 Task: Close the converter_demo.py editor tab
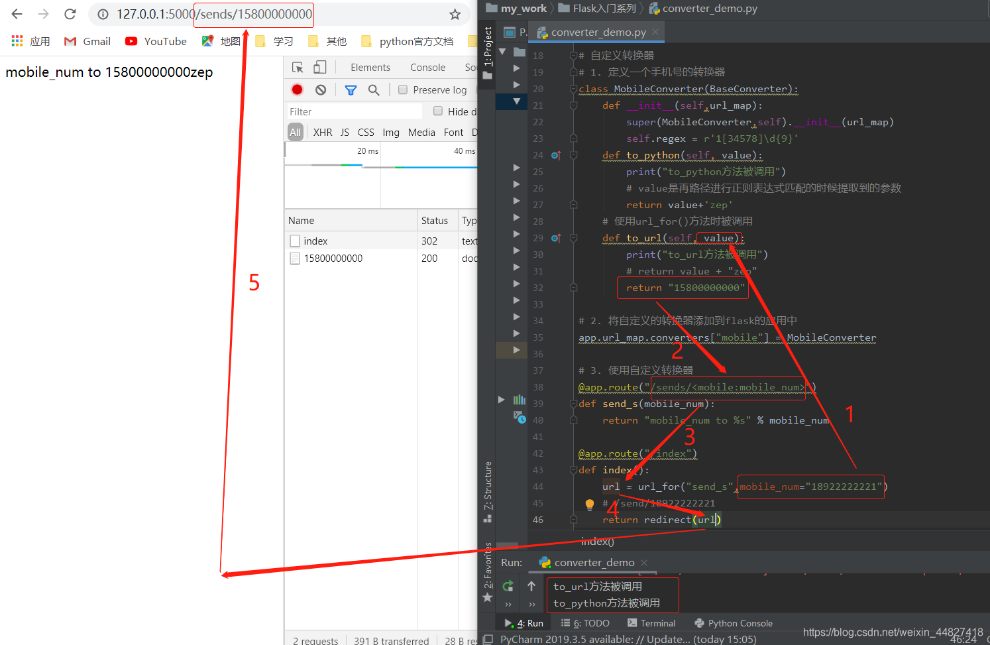(655, 32)
